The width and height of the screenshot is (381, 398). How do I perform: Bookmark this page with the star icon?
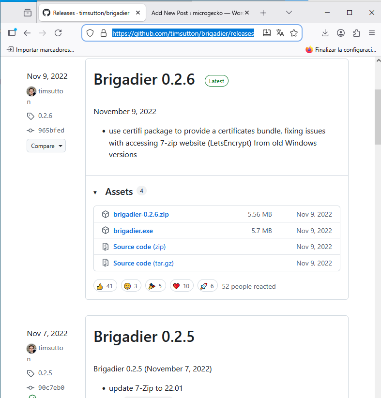[294, 33]
